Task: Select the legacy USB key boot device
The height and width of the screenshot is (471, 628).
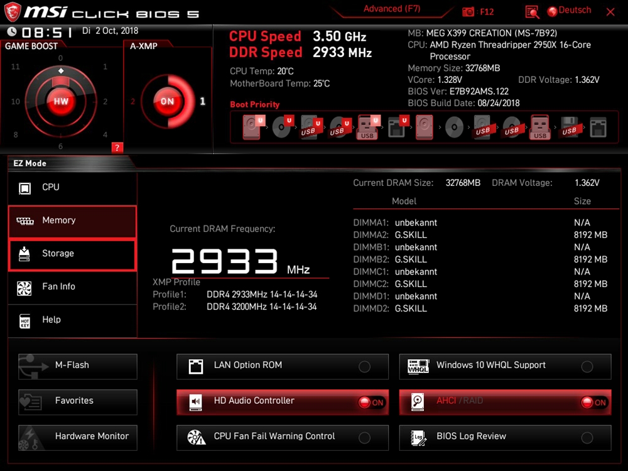Action: 540,127
